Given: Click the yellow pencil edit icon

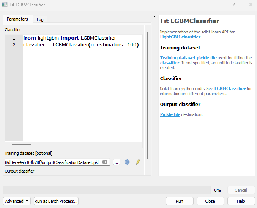Looking at the screenshot, I should tap(138, 162).
